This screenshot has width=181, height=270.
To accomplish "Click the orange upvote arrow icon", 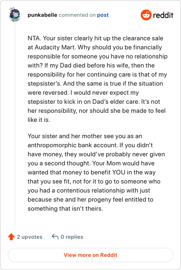I will [11, 236].
